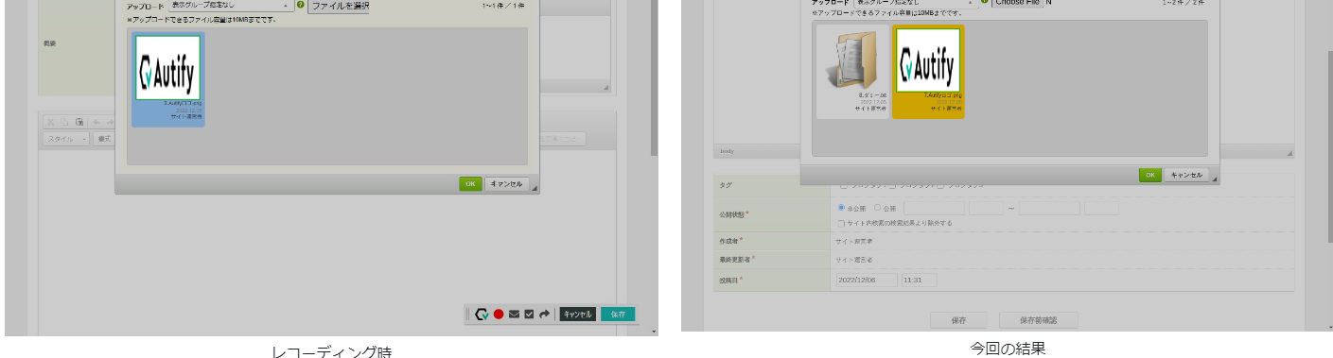Click the curved share arrow in recorder toolbar
1333x358 pixels.
[x=545, y=315]
